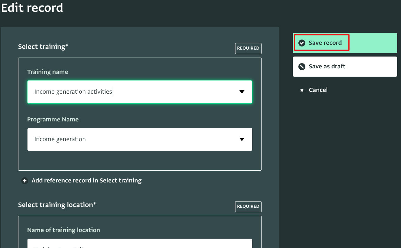Expand the Training name dropdown arrow
The height and width of the screenshot is (248, 401).
[242, 92]
